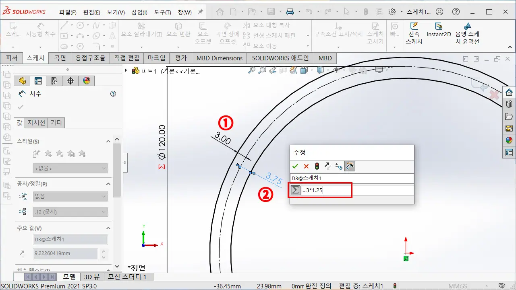516x290 pixels.
Task: Click the Sigma equation icon in Modify dialog
Action: (x=296, y=190)
